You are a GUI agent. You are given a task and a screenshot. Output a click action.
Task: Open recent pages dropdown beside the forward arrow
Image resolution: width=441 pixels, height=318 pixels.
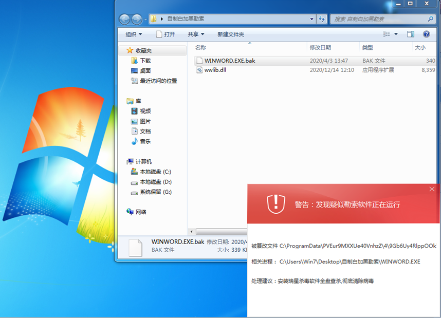pyautogui.click(x=145, y=20)
